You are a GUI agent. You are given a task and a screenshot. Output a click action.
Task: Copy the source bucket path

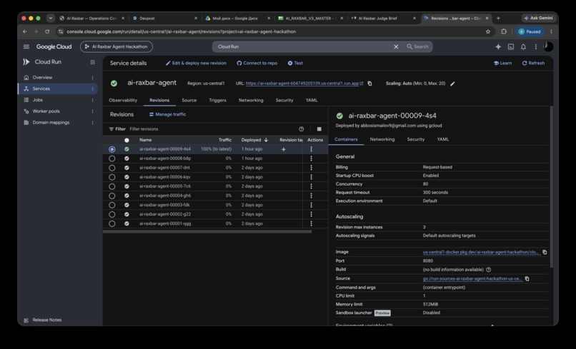527,278
